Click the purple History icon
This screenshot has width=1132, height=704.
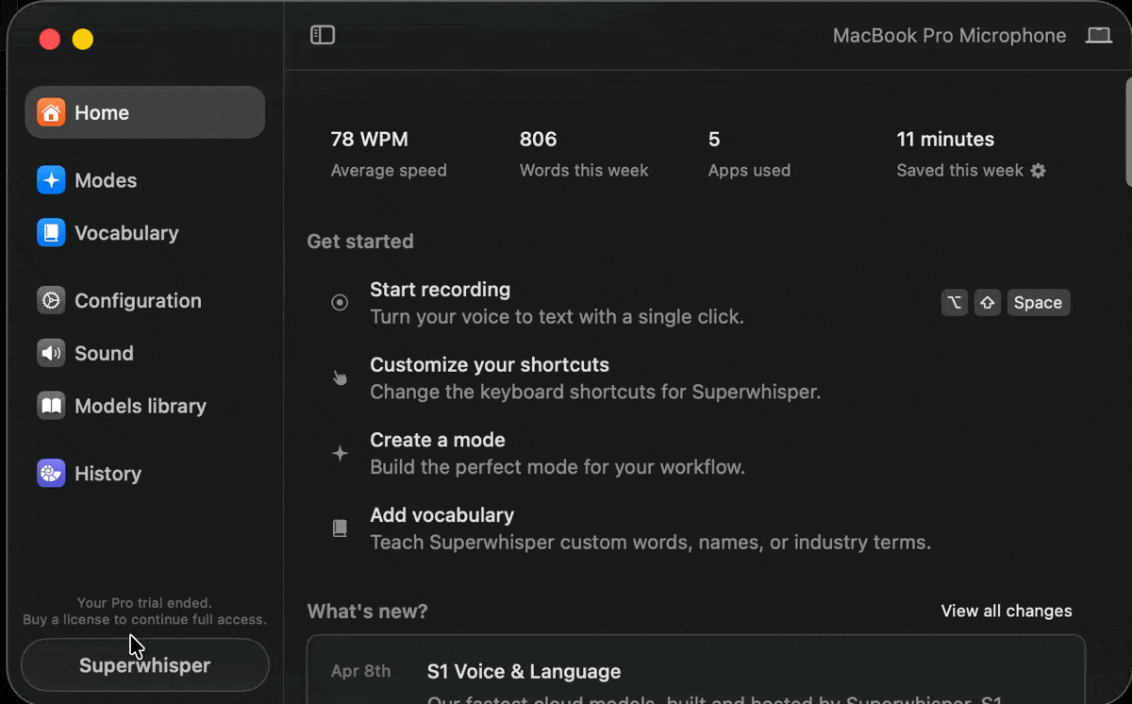[51, 474]
